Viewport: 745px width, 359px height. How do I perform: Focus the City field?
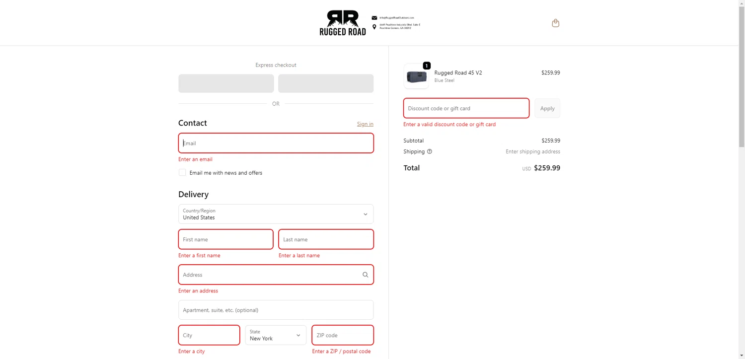[x=209, y=335]
